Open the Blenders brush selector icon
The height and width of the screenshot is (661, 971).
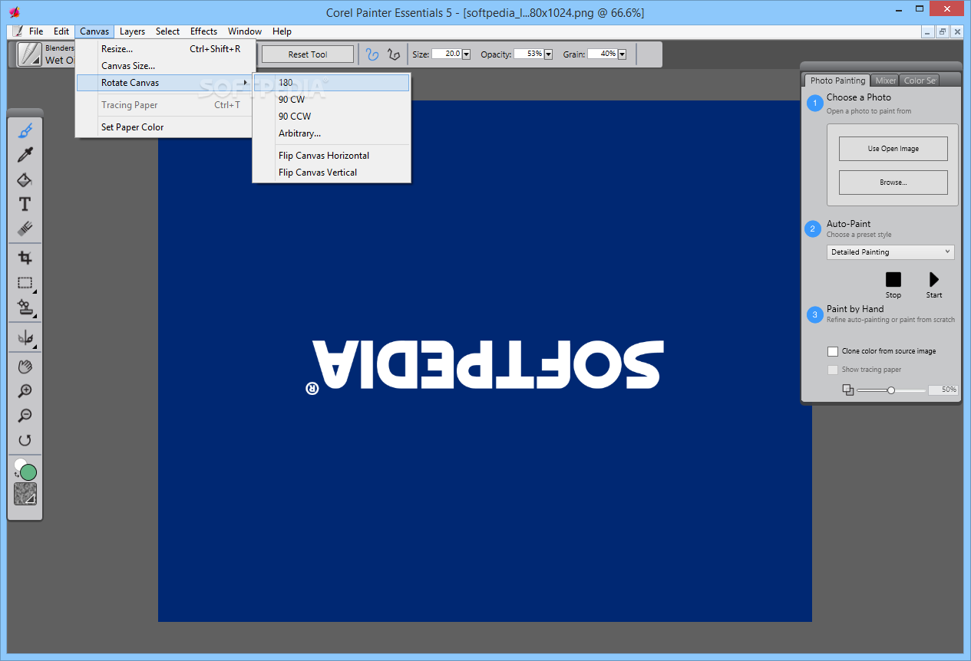30,54
